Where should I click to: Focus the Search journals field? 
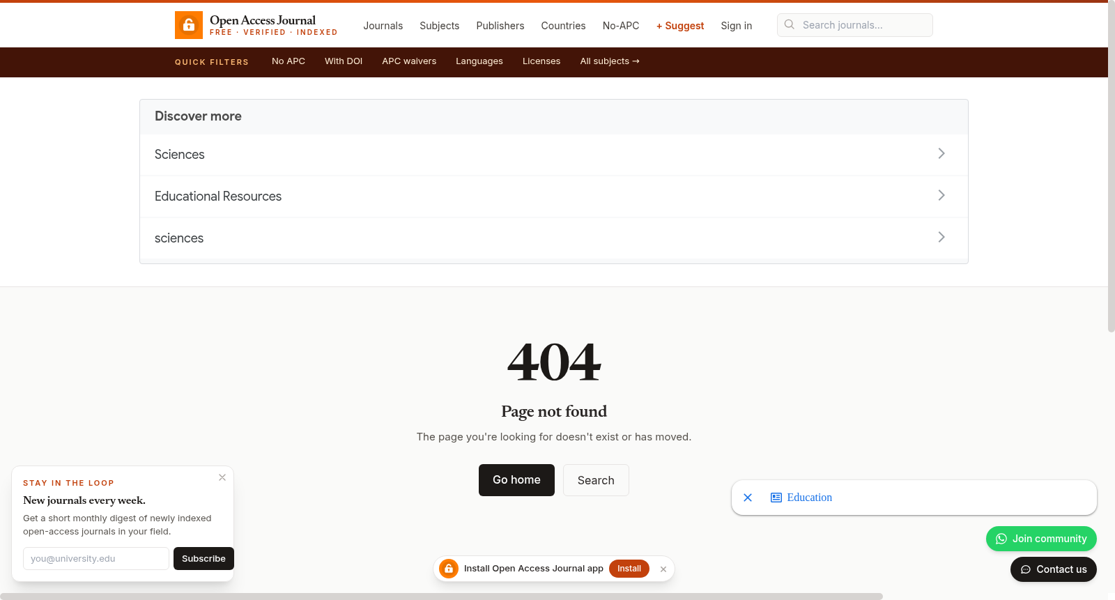[x=854, y=25]
